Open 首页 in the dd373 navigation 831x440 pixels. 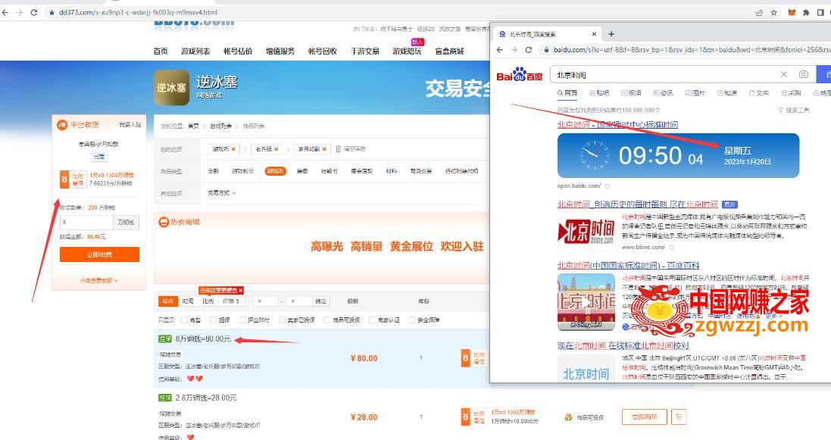pos(161,51)
